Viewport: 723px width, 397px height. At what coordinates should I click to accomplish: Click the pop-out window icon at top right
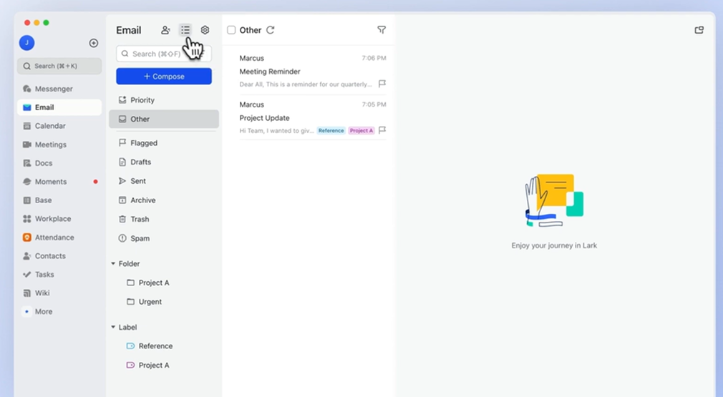[699, 30]
